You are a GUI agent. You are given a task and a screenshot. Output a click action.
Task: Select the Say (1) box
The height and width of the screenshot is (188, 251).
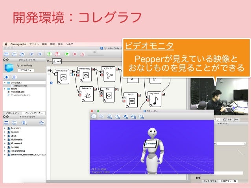click(131, 100)
